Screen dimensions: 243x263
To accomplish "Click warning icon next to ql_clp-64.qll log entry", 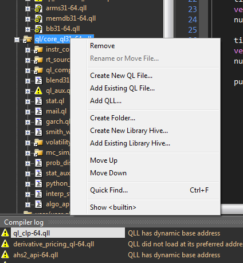I will (5, 233).
